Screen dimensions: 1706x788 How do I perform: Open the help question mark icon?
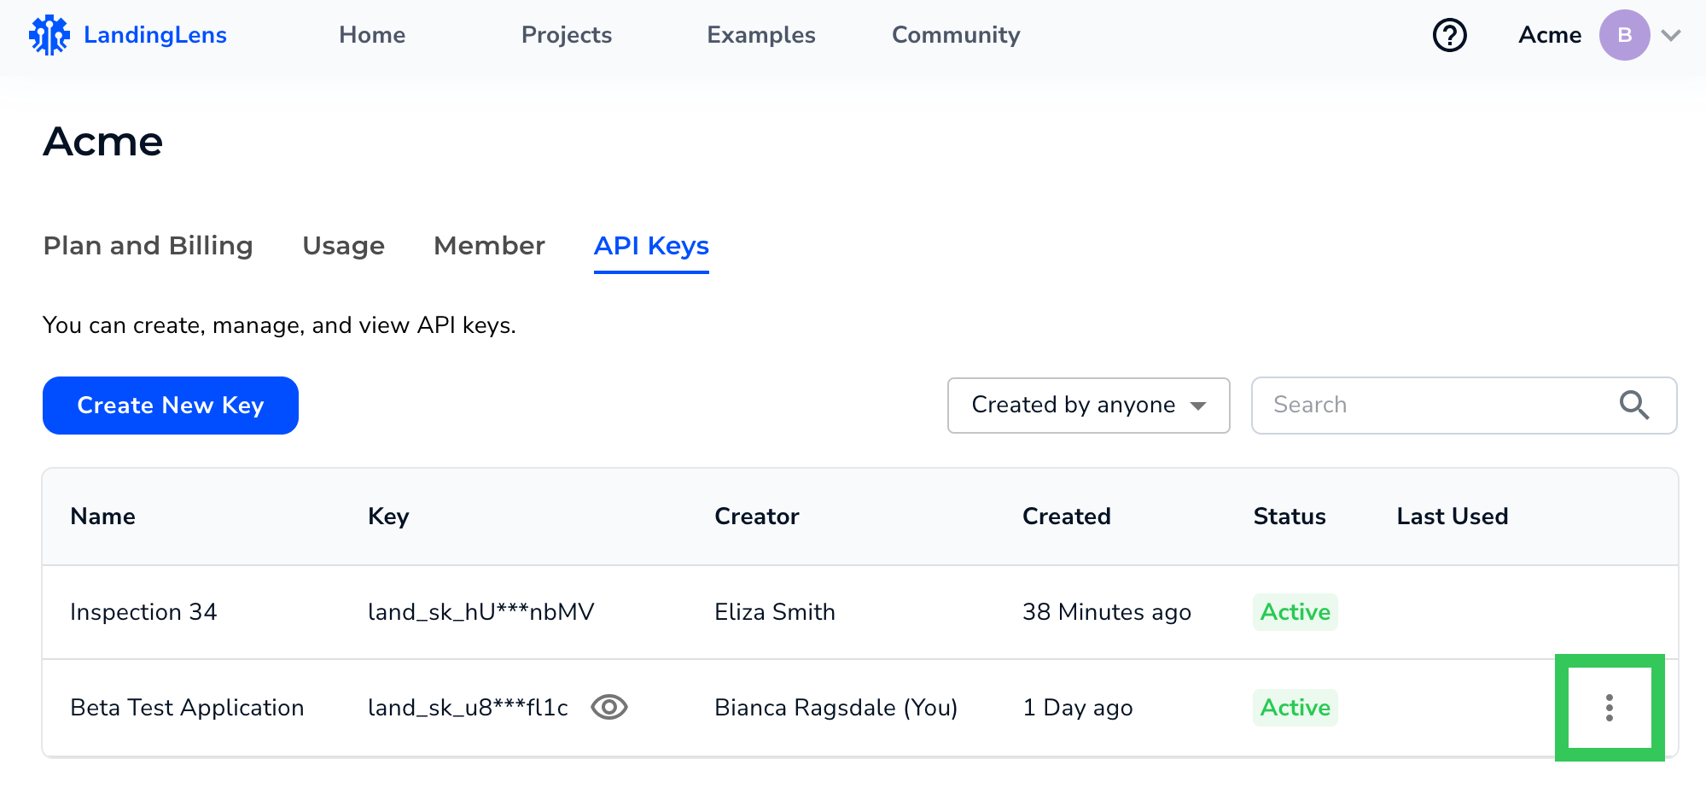[1449, 35]
